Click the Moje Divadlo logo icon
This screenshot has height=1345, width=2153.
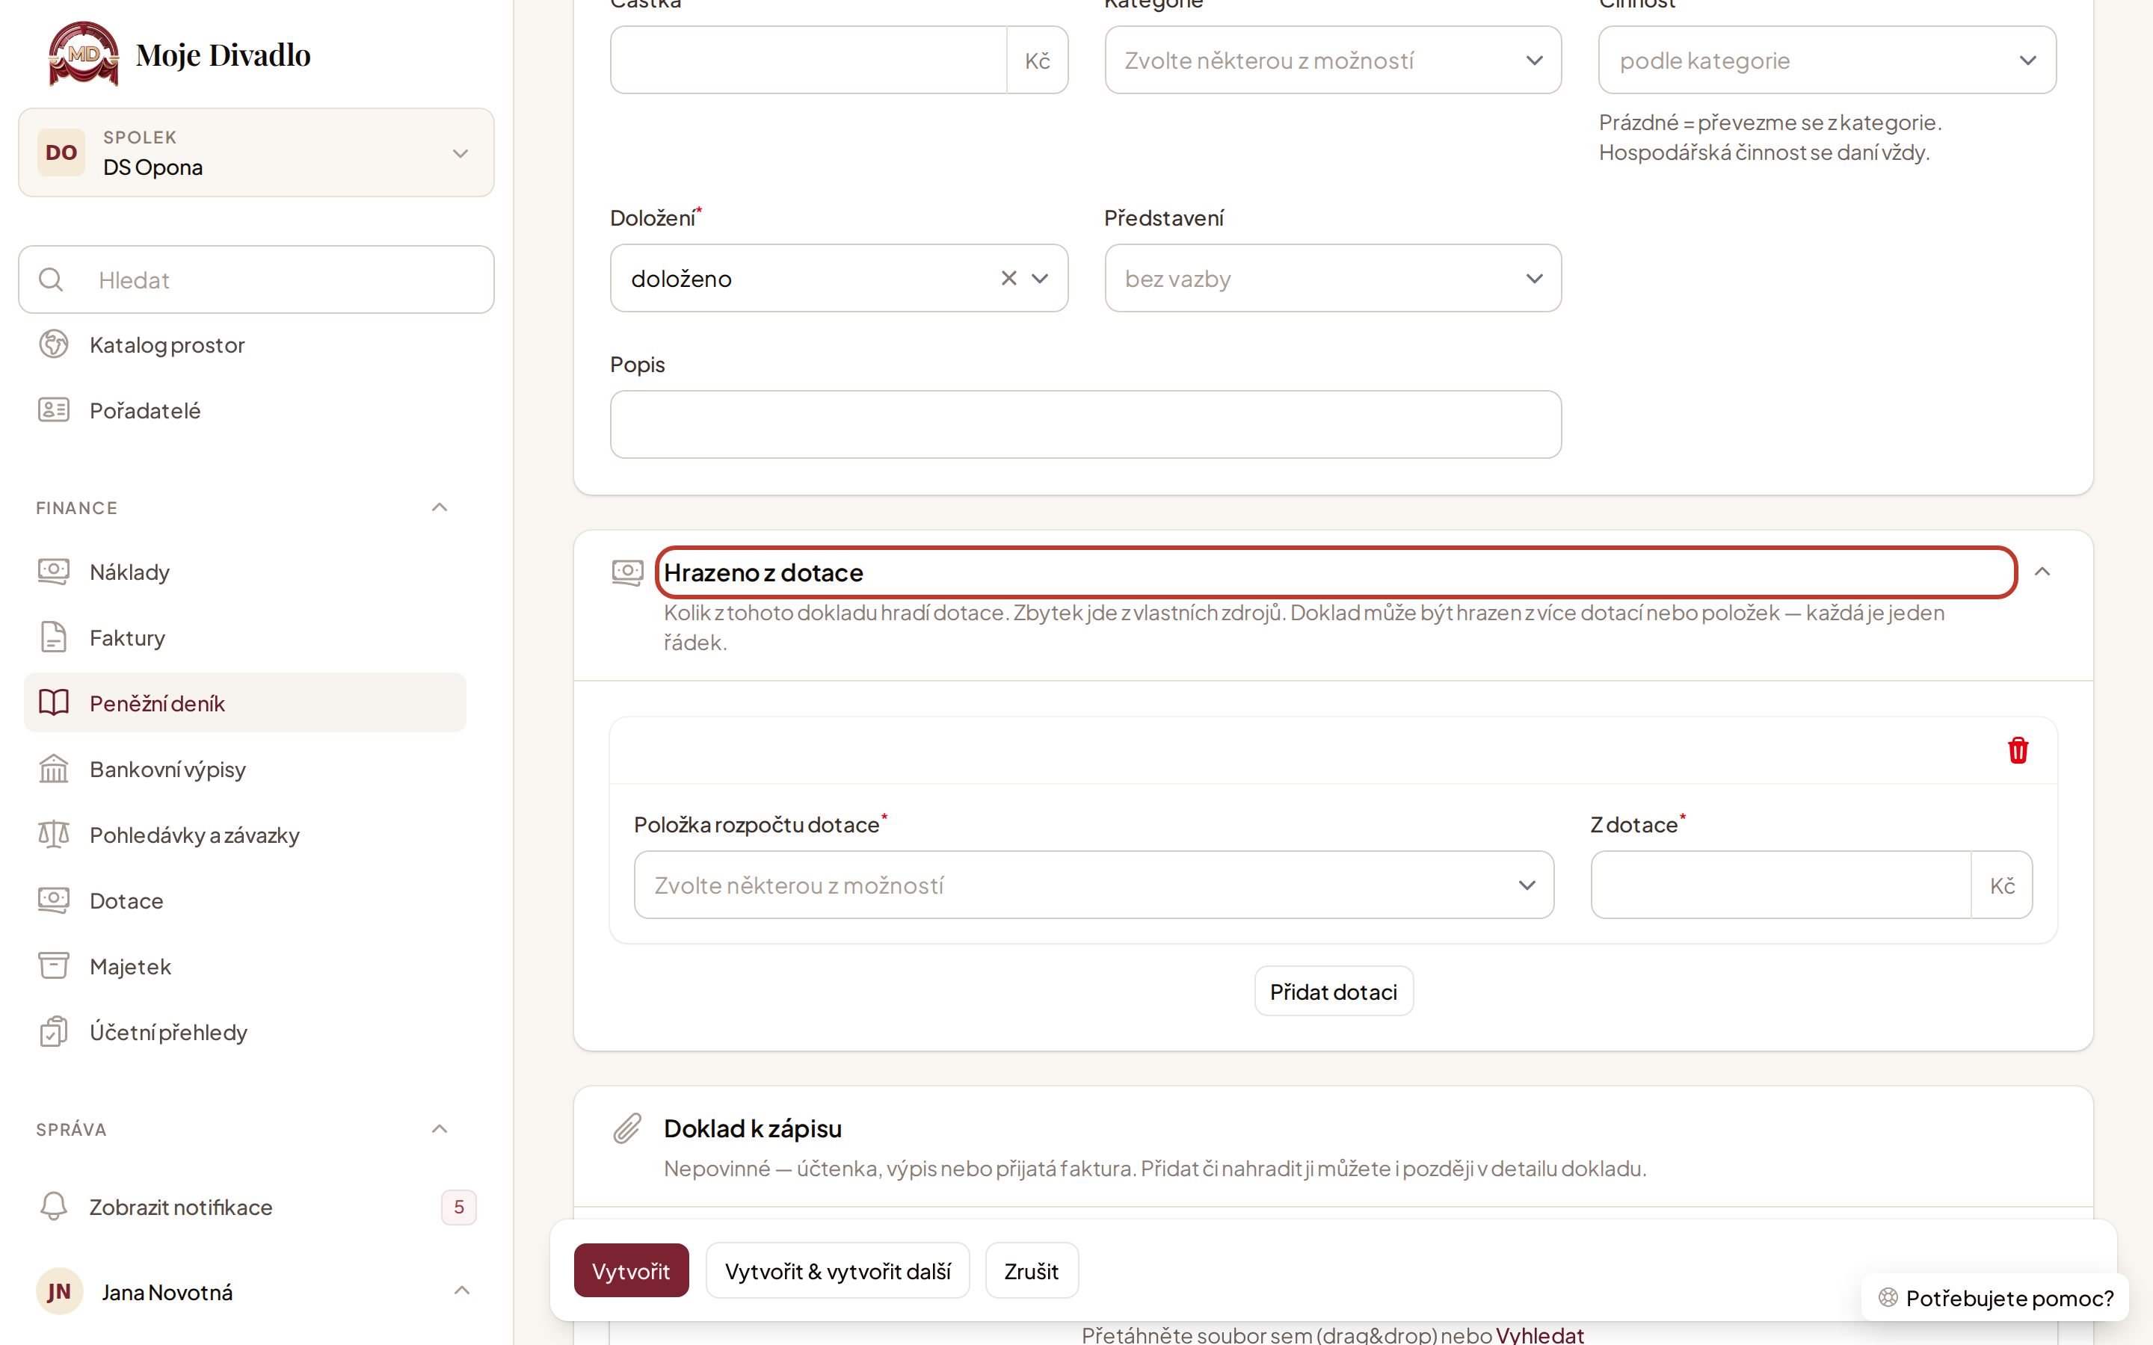tap(84, 53)
